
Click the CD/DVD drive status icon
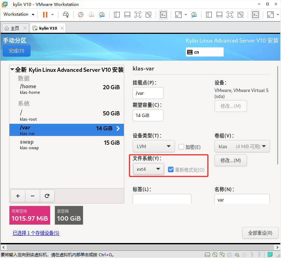pyautogui.click(x=215, y=255)
